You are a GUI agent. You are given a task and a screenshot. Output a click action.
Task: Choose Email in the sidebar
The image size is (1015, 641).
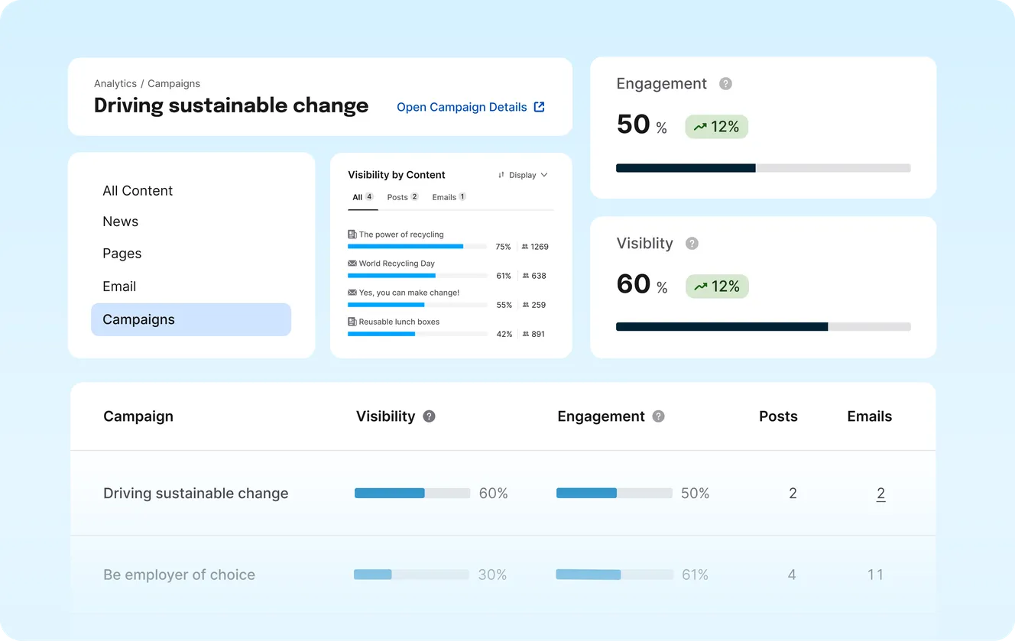coord(119,287)
